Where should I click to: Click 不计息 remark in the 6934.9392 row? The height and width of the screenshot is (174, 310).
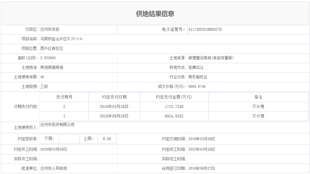click(x=258, y=116)
